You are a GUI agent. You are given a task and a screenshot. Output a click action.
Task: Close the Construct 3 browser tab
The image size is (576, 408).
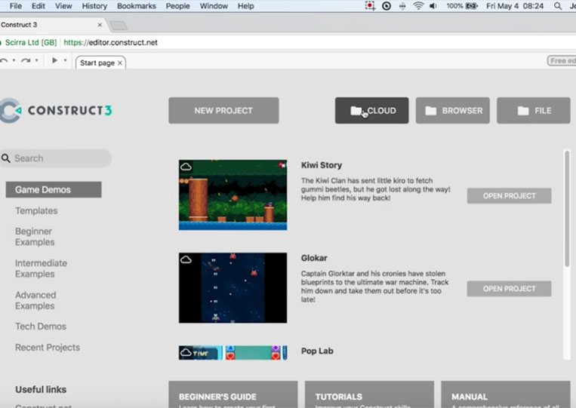tap(100, 25)
